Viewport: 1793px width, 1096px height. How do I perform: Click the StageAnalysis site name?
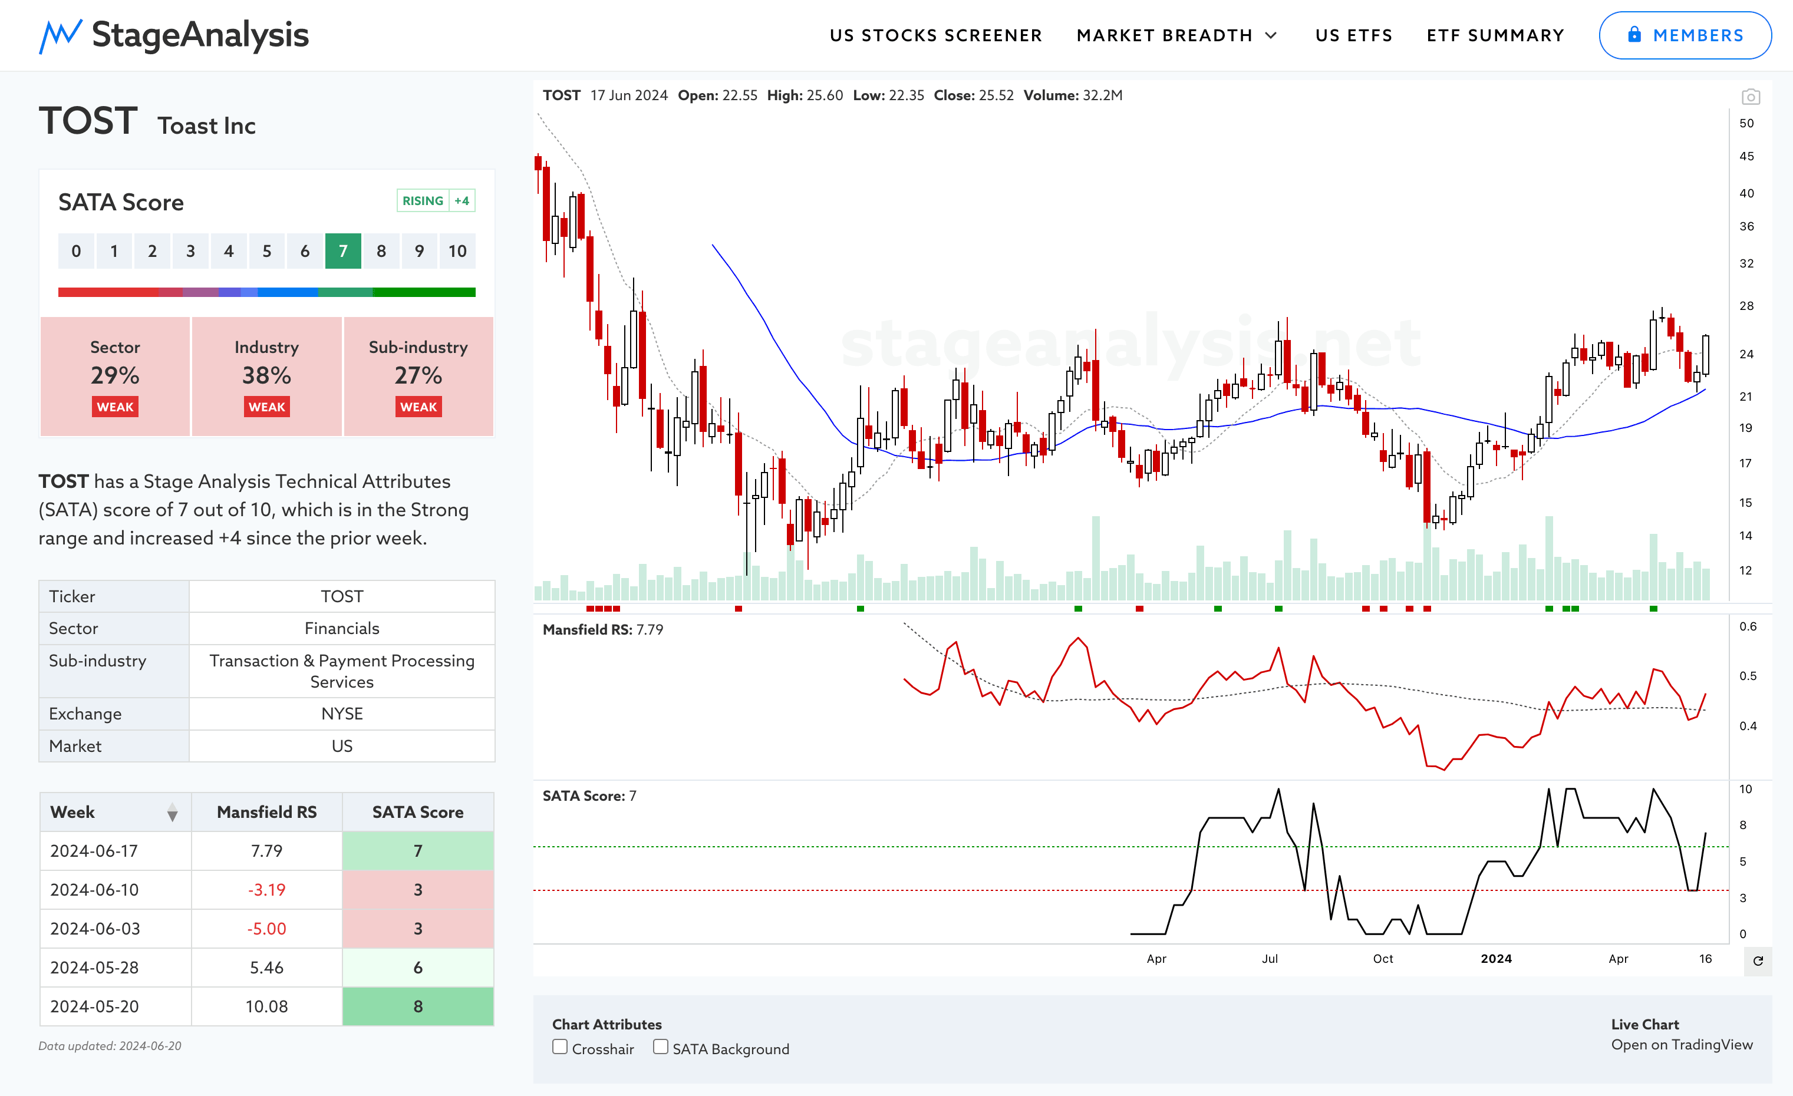pyautogui.click(x=200, y=35)
